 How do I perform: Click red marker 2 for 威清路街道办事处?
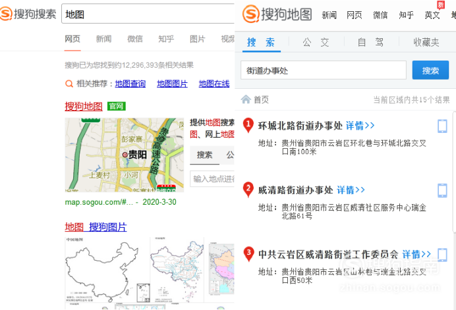coord(248,190)
